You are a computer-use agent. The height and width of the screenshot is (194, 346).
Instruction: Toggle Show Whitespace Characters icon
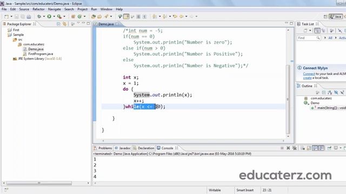(144, 17)
